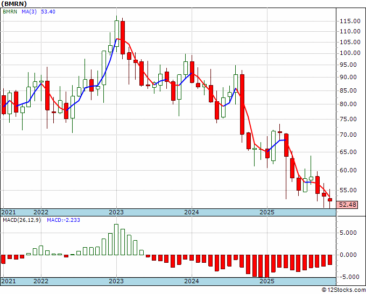Click 2024 on the price chart timeline
Image resolution: width=366 pixels, height=294 pixels.
[x=192, y=212]
